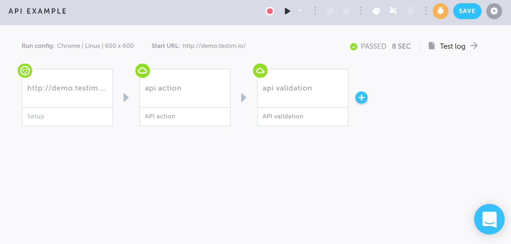Click the add to folder icon

393,11
